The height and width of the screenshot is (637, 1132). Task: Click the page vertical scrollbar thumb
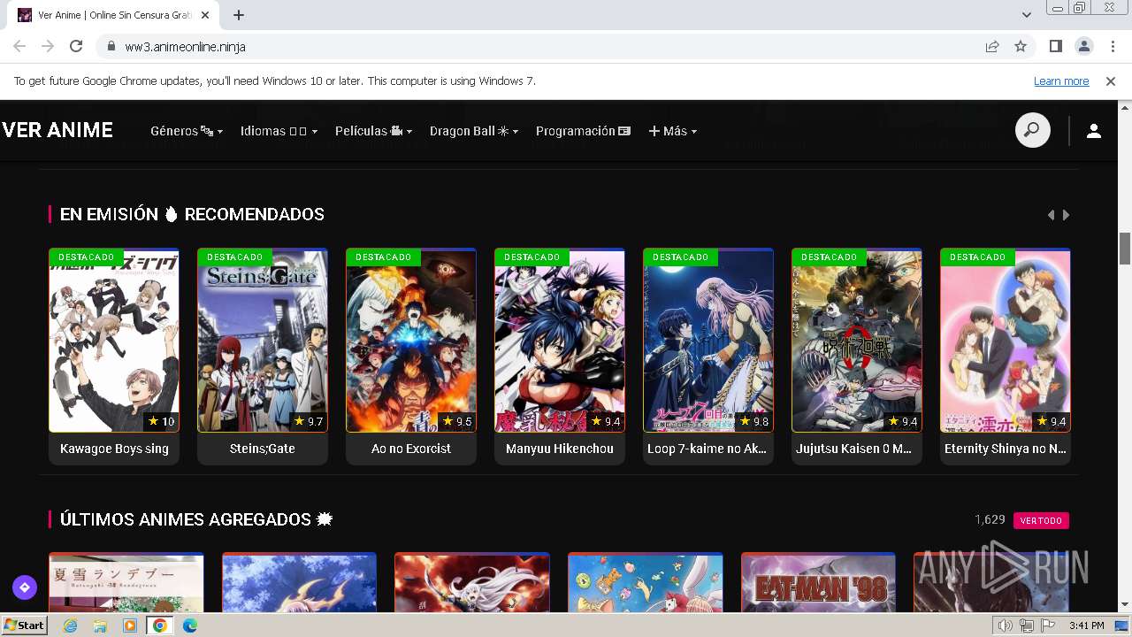pyautogui.click(x=1125, y=248)
